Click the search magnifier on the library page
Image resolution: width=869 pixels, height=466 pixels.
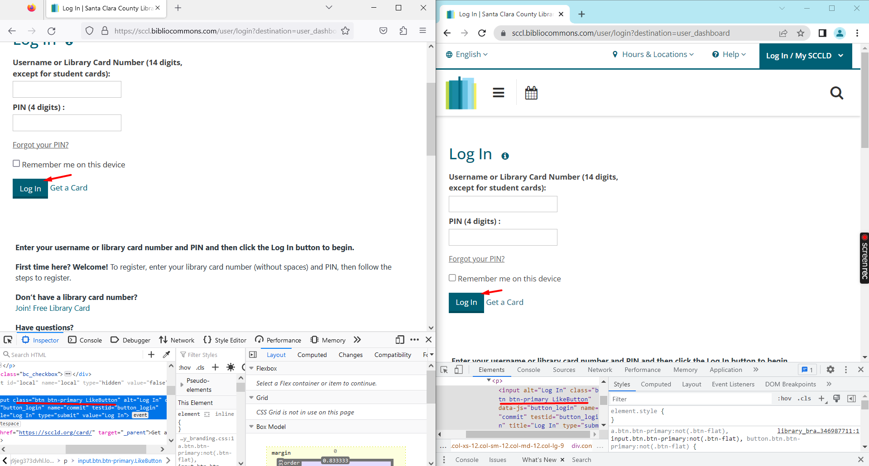pyautogui.click(x=836, y=93)
